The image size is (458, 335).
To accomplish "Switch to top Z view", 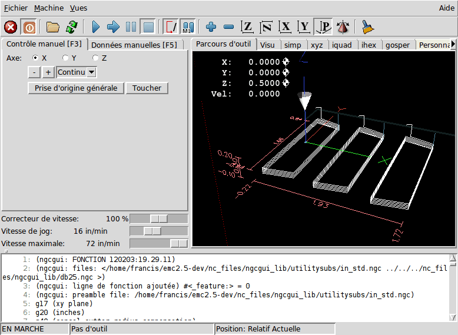I will [248, 27].
